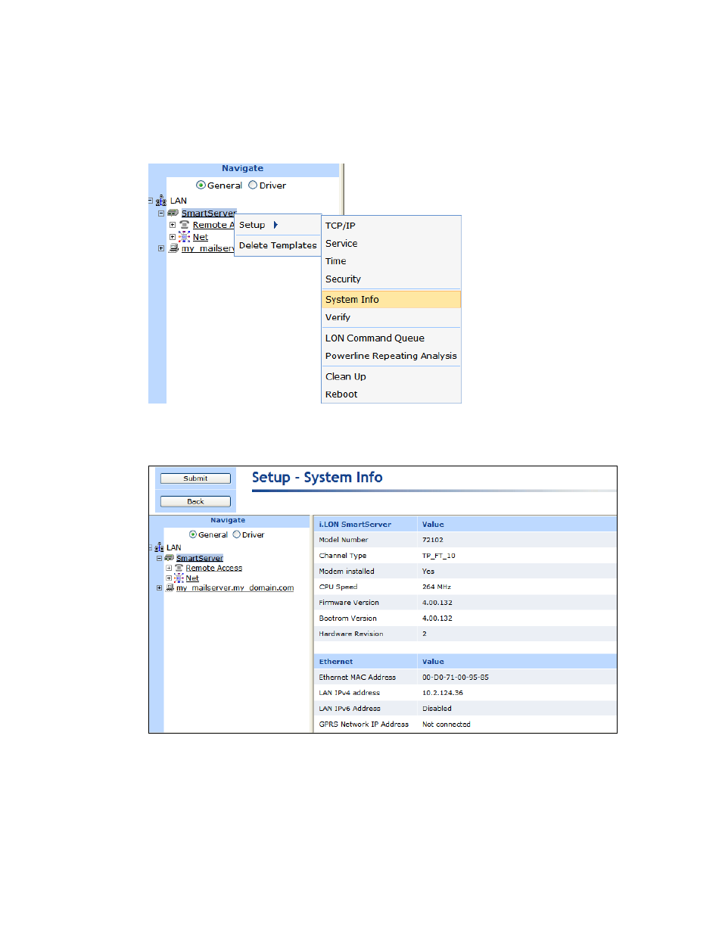Screen dimensions: 722x935
Task: Select the Driver radio button beside the open Setup menu
Action: click(253, 185)
